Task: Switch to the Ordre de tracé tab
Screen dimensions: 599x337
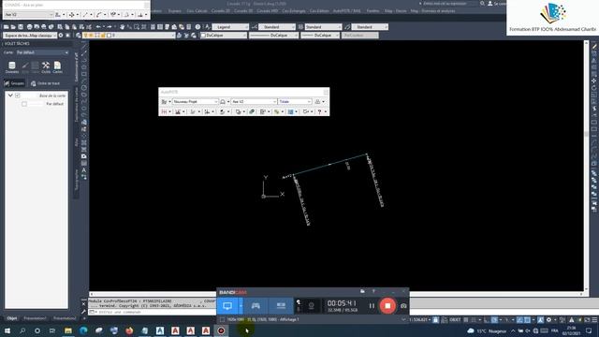Action: [46, 83]
